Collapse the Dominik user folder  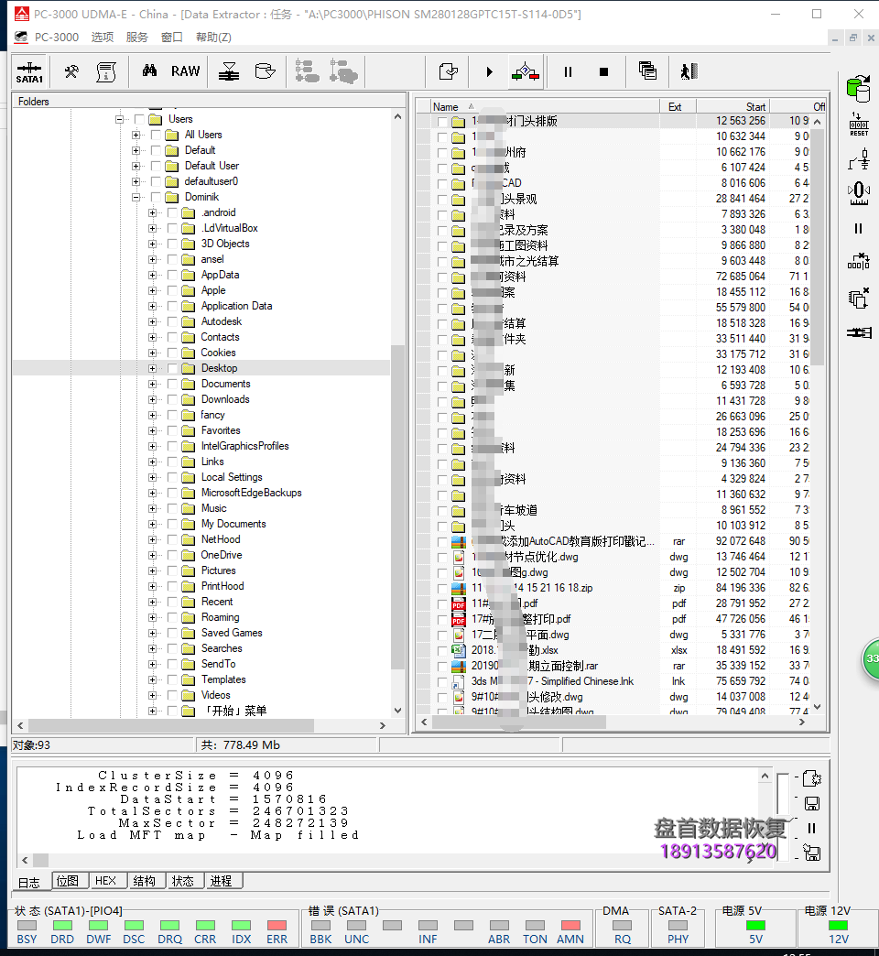pyautogui.click(x=136, y=197)
